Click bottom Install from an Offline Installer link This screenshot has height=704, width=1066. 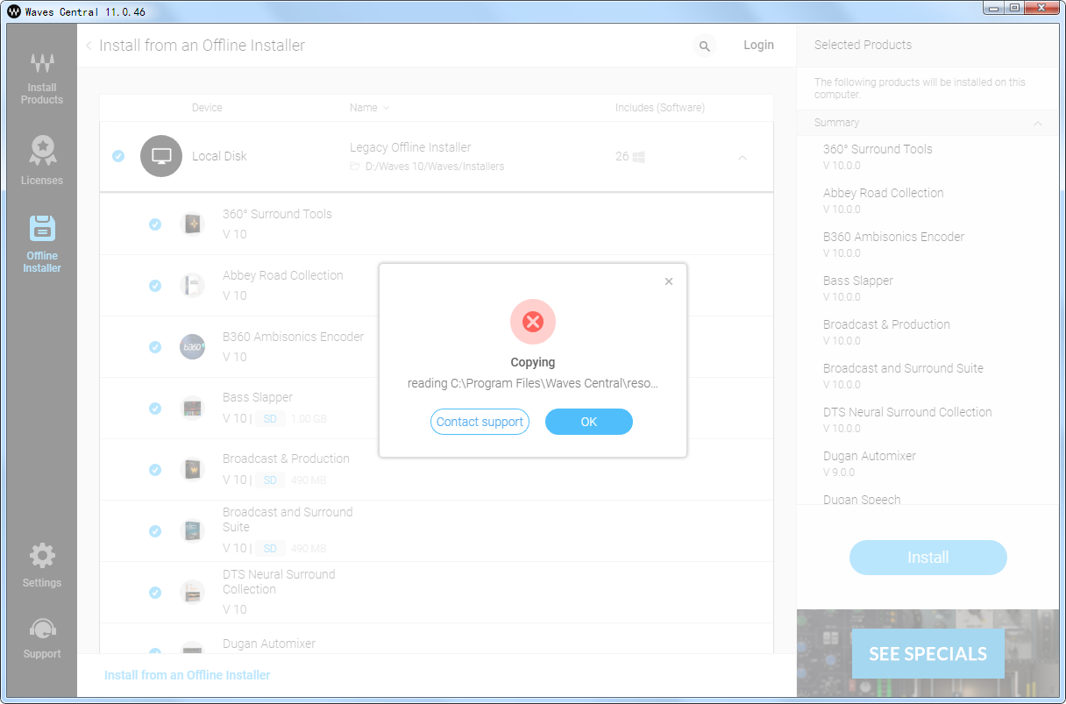[187, 675]
